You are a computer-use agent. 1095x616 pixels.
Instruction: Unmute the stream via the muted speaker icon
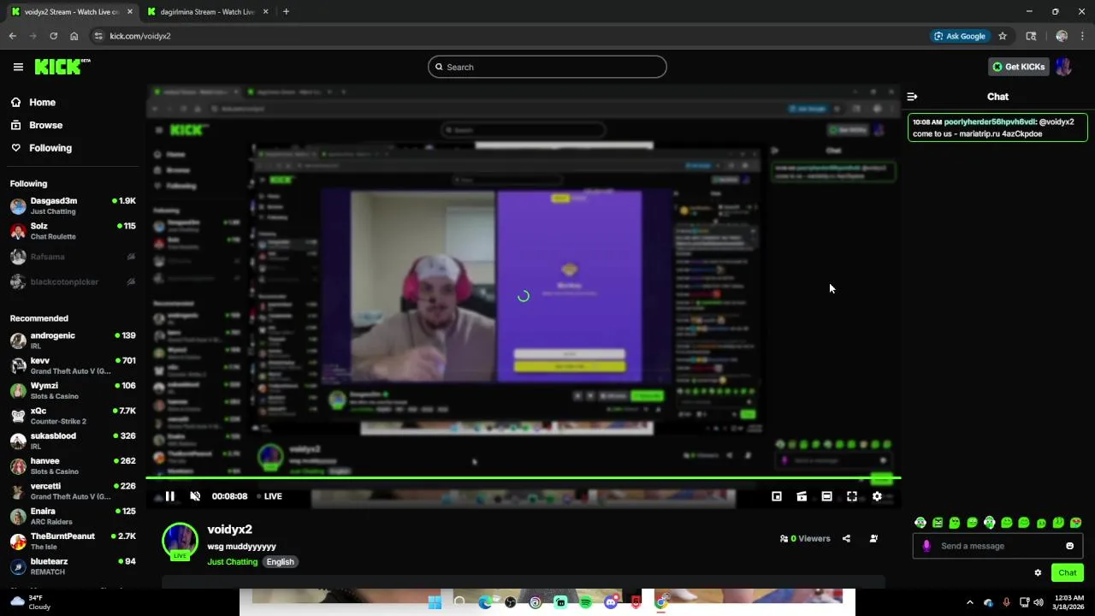pyautogui.click(x=195, y=496)
